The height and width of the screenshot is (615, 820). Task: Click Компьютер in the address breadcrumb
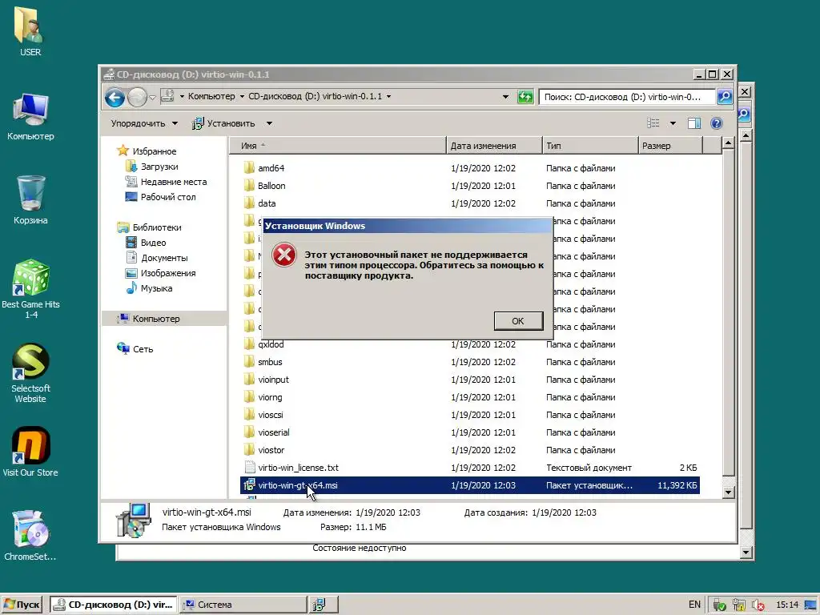coord(211,96)
